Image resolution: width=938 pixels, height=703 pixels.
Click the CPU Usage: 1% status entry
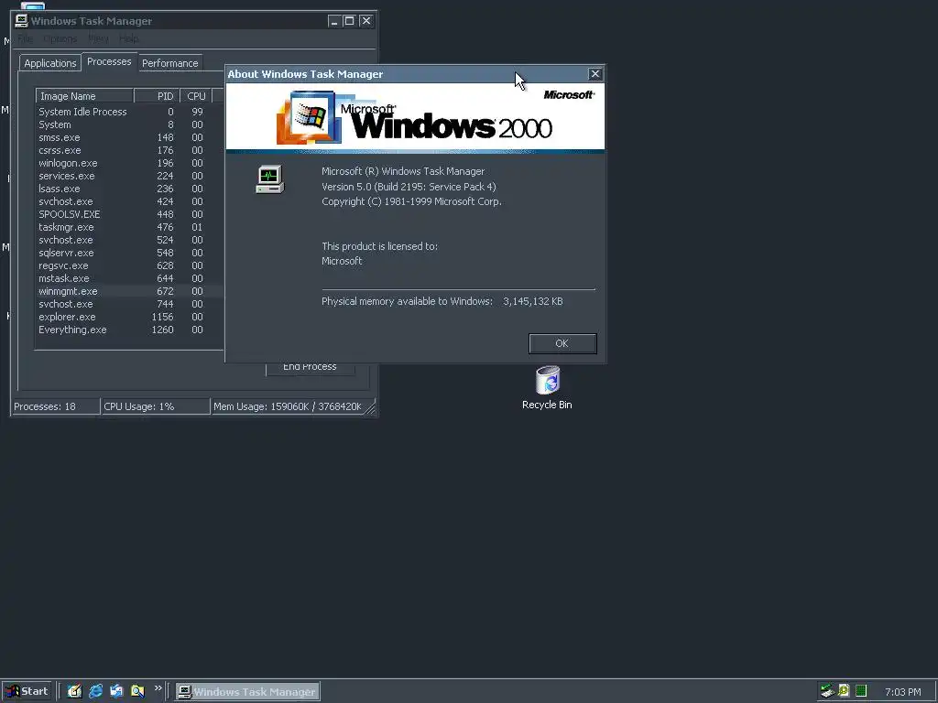click(156, 406)
